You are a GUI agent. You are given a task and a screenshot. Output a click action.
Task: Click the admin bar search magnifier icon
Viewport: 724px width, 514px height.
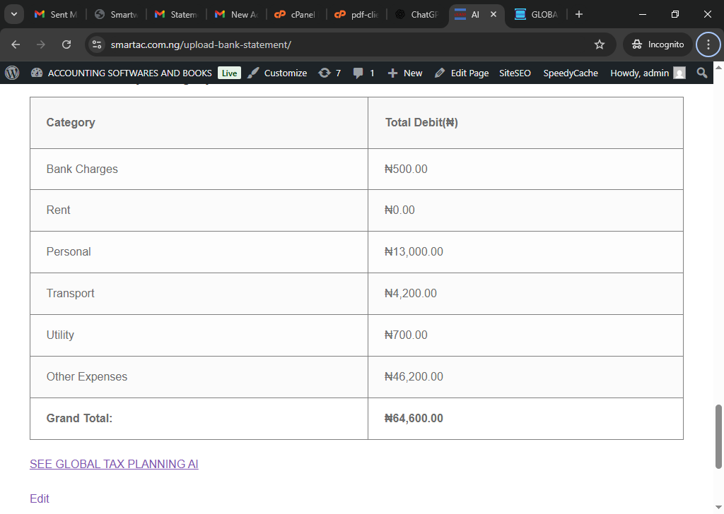coord(701,73)
